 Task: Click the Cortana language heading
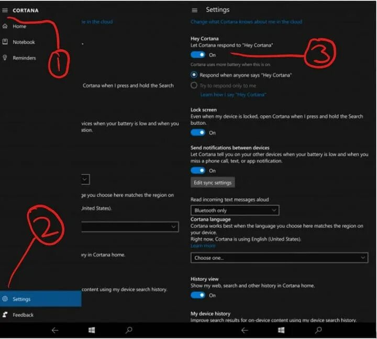(x=210, y=219)
